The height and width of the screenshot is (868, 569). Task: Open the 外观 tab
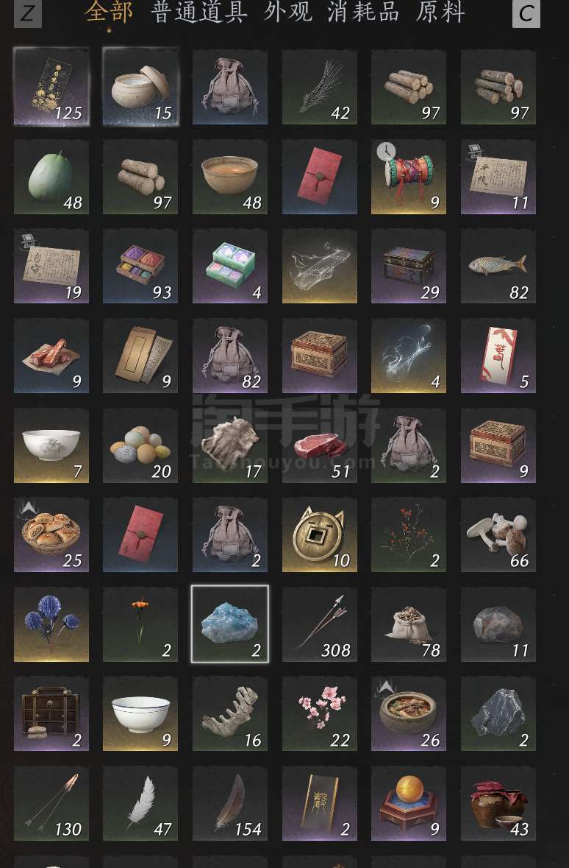pyautogui.click(x=287, y=13)
